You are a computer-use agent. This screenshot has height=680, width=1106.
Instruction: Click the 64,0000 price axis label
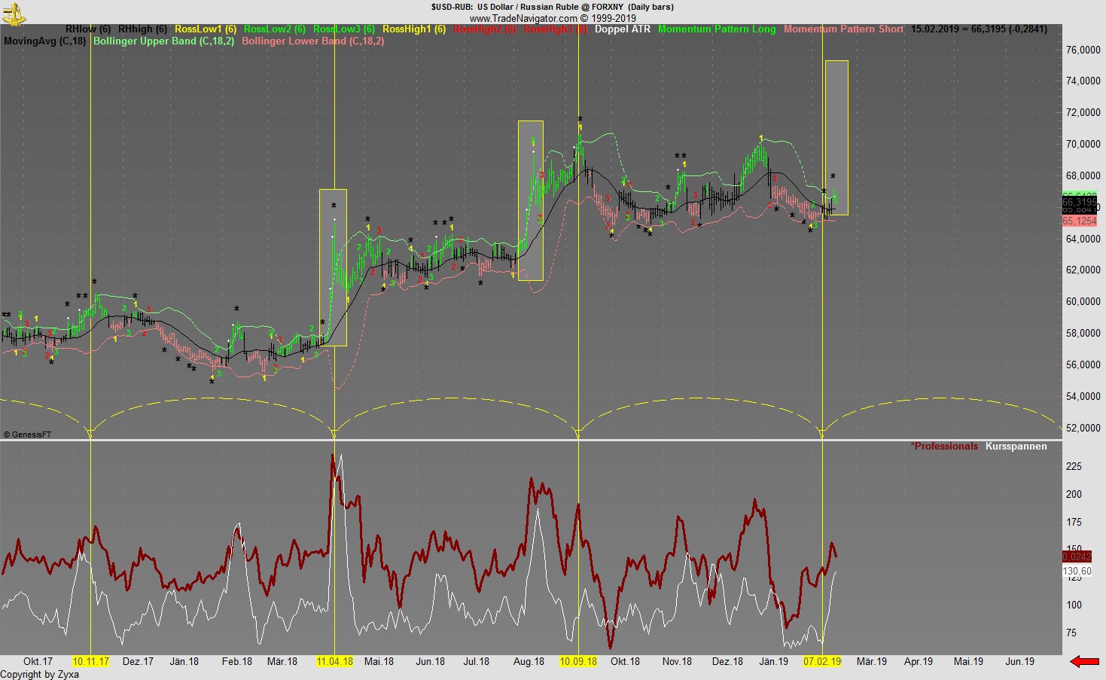(1083, 239)
